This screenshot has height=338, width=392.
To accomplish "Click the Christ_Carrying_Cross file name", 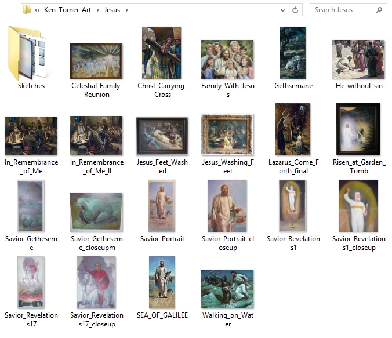I will tap(162, 90).
